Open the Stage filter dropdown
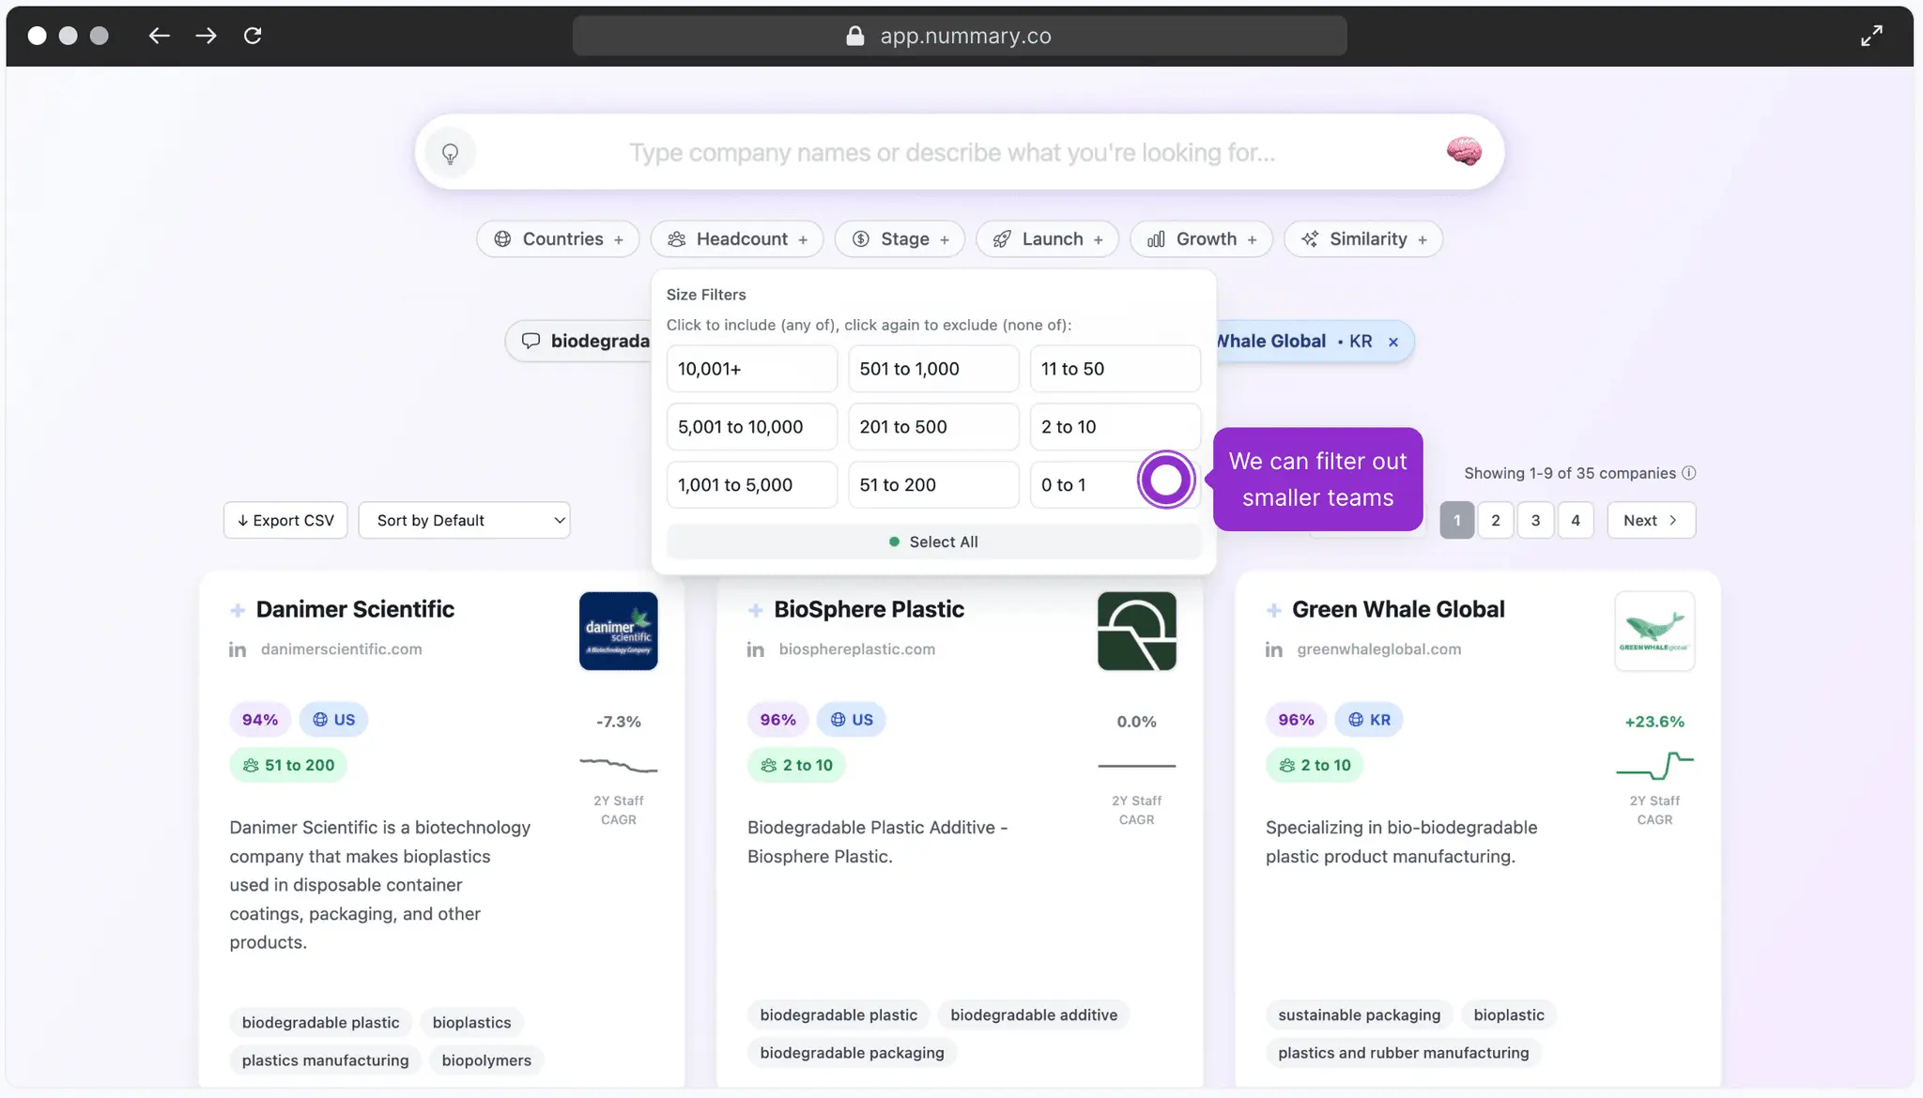This screenshot has height=1098, width=1923. 900,239
